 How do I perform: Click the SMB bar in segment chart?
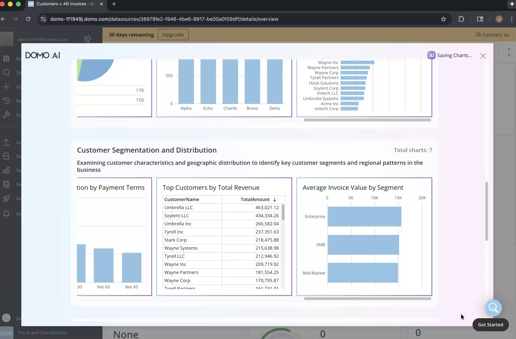click(x=363, y=245)
